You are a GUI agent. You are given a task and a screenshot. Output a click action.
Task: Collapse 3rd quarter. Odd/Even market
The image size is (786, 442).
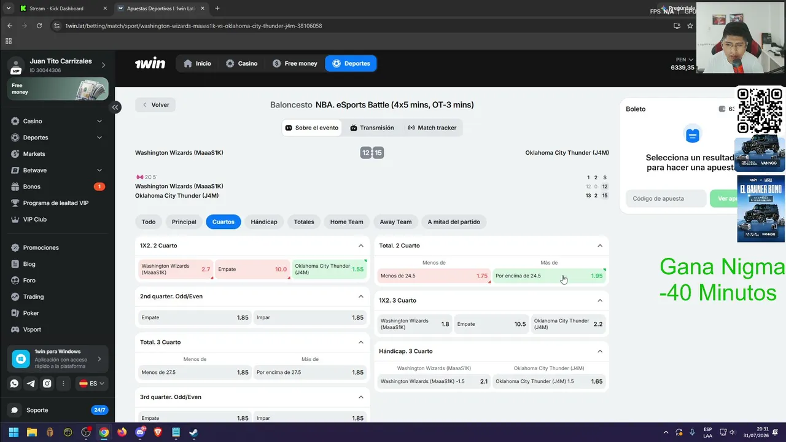[361, 397]
